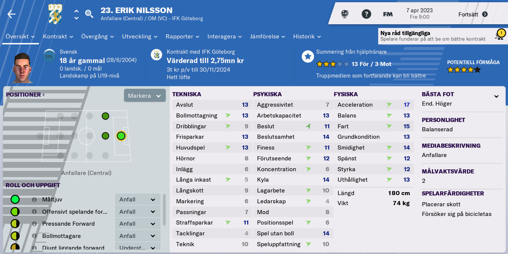The width and height of the screenshot is (508, 254).
Task: Click the IFK Göteborg club badge
Action: 56,14
